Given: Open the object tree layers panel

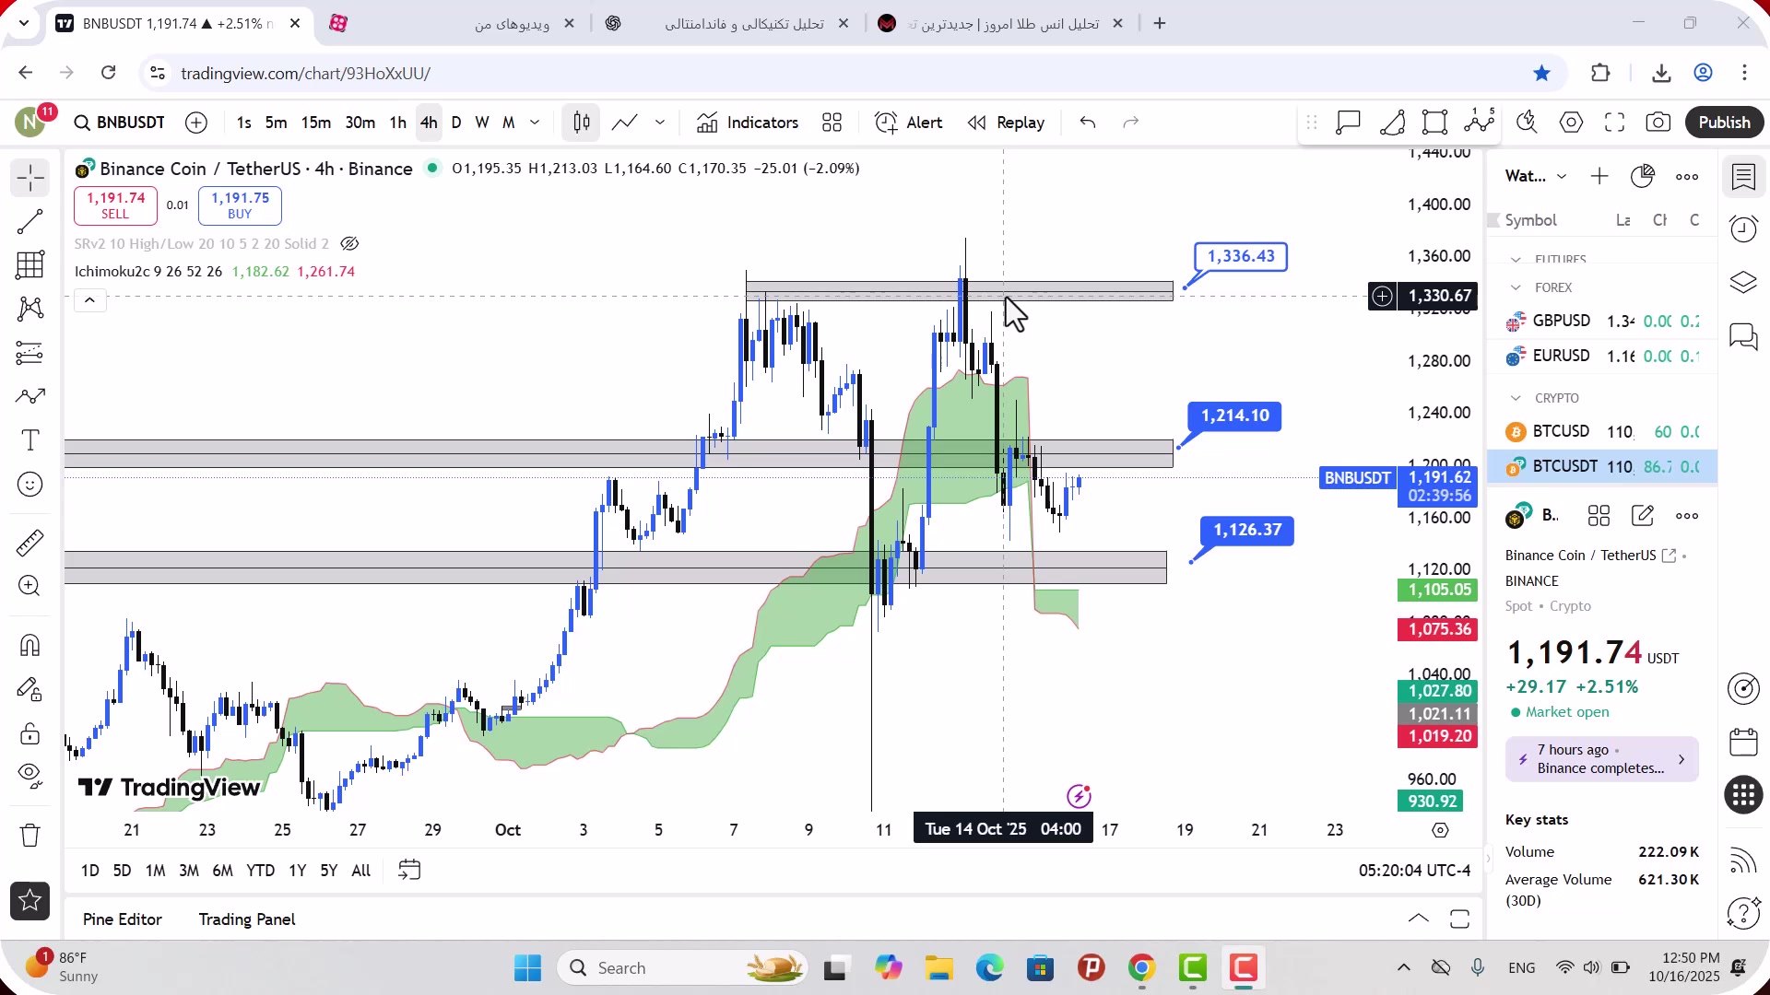Looking at the screenshot, I should pyautogui.click(x=1743, y=283).
